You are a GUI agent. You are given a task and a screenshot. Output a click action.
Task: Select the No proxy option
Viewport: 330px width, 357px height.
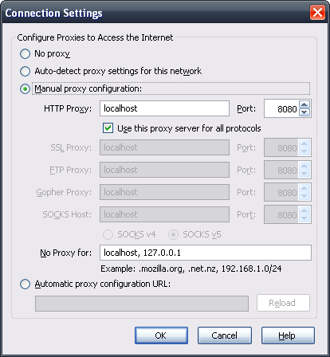[x=25, y=53]
